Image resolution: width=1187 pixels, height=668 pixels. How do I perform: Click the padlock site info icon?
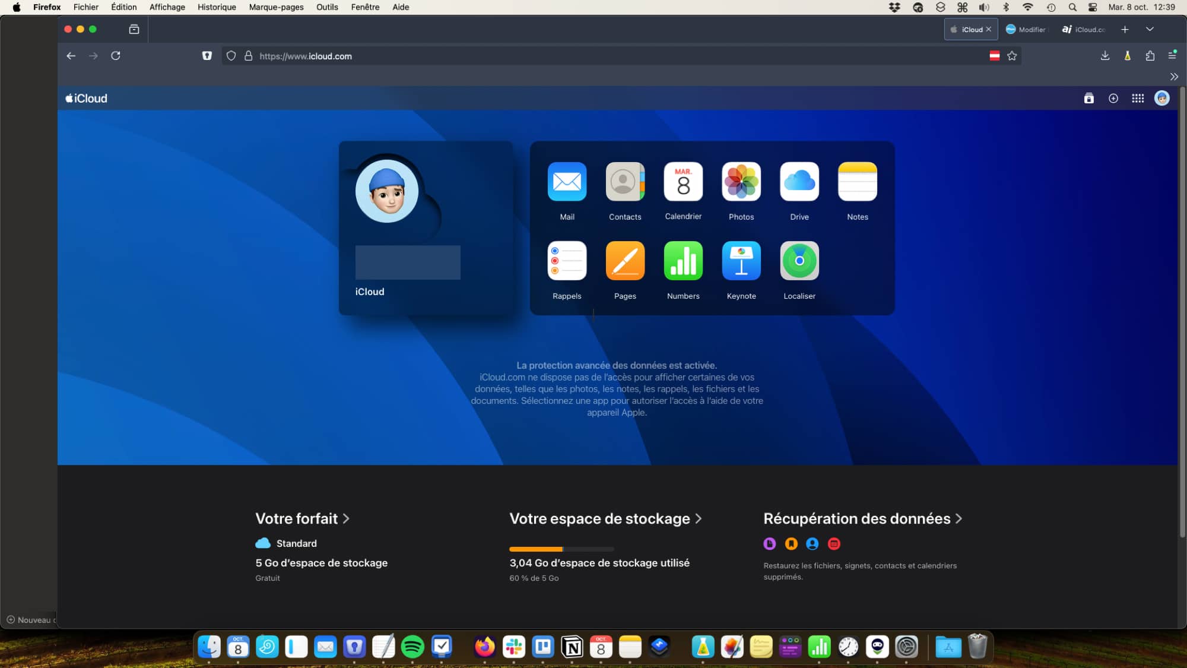click(x=249, y=56)
